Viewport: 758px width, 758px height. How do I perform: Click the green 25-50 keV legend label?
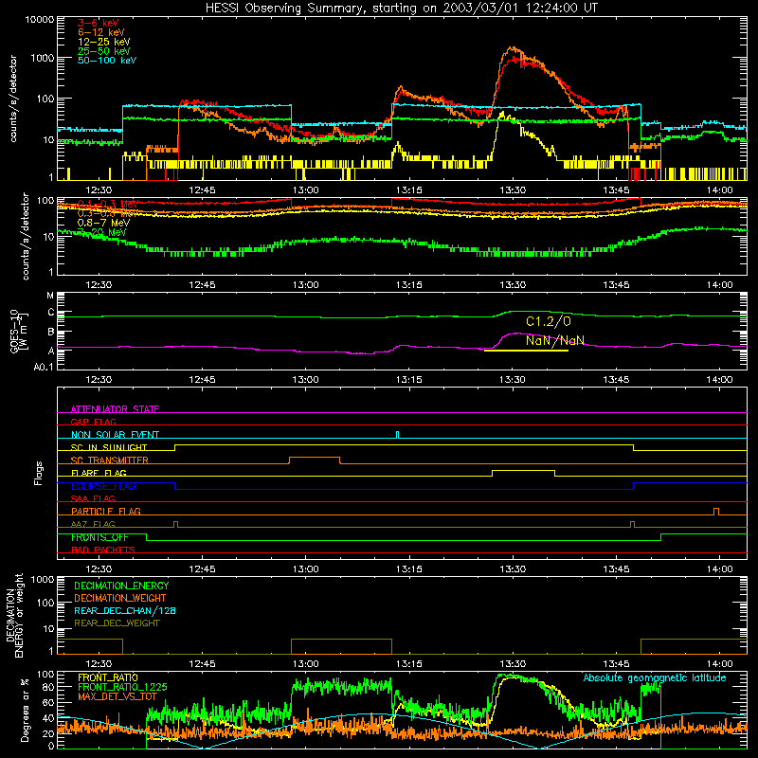pyautogui.click(x=104, y=51)
